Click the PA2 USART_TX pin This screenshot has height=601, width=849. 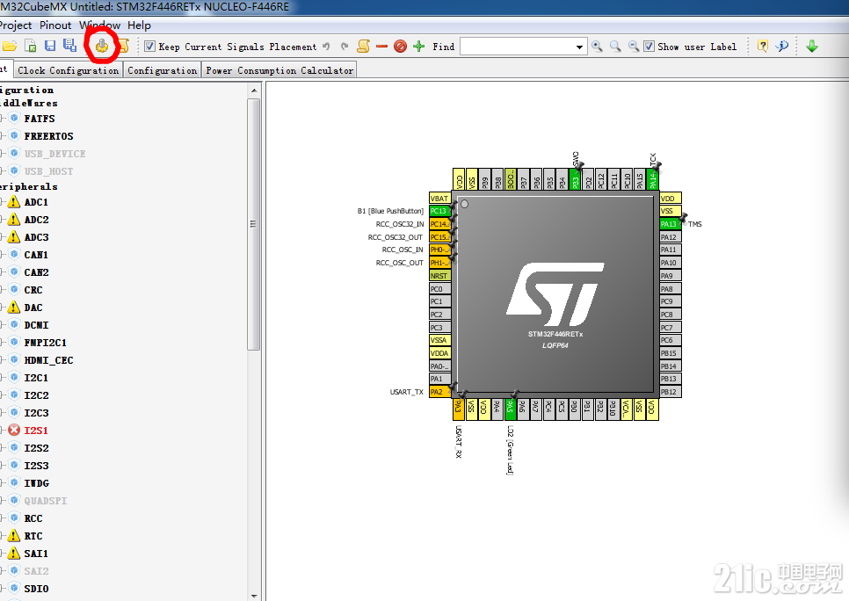(x=439, y=392)
